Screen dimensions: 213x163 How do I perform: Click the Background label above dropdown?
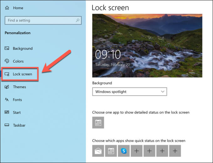point(102,83)
